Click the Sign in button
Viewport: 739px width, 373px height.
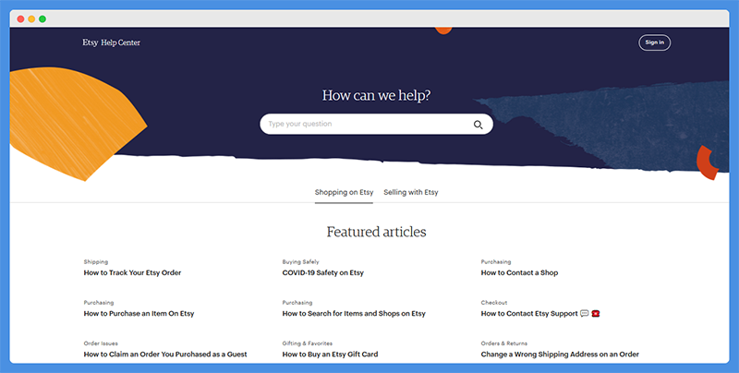pos(654,42)
